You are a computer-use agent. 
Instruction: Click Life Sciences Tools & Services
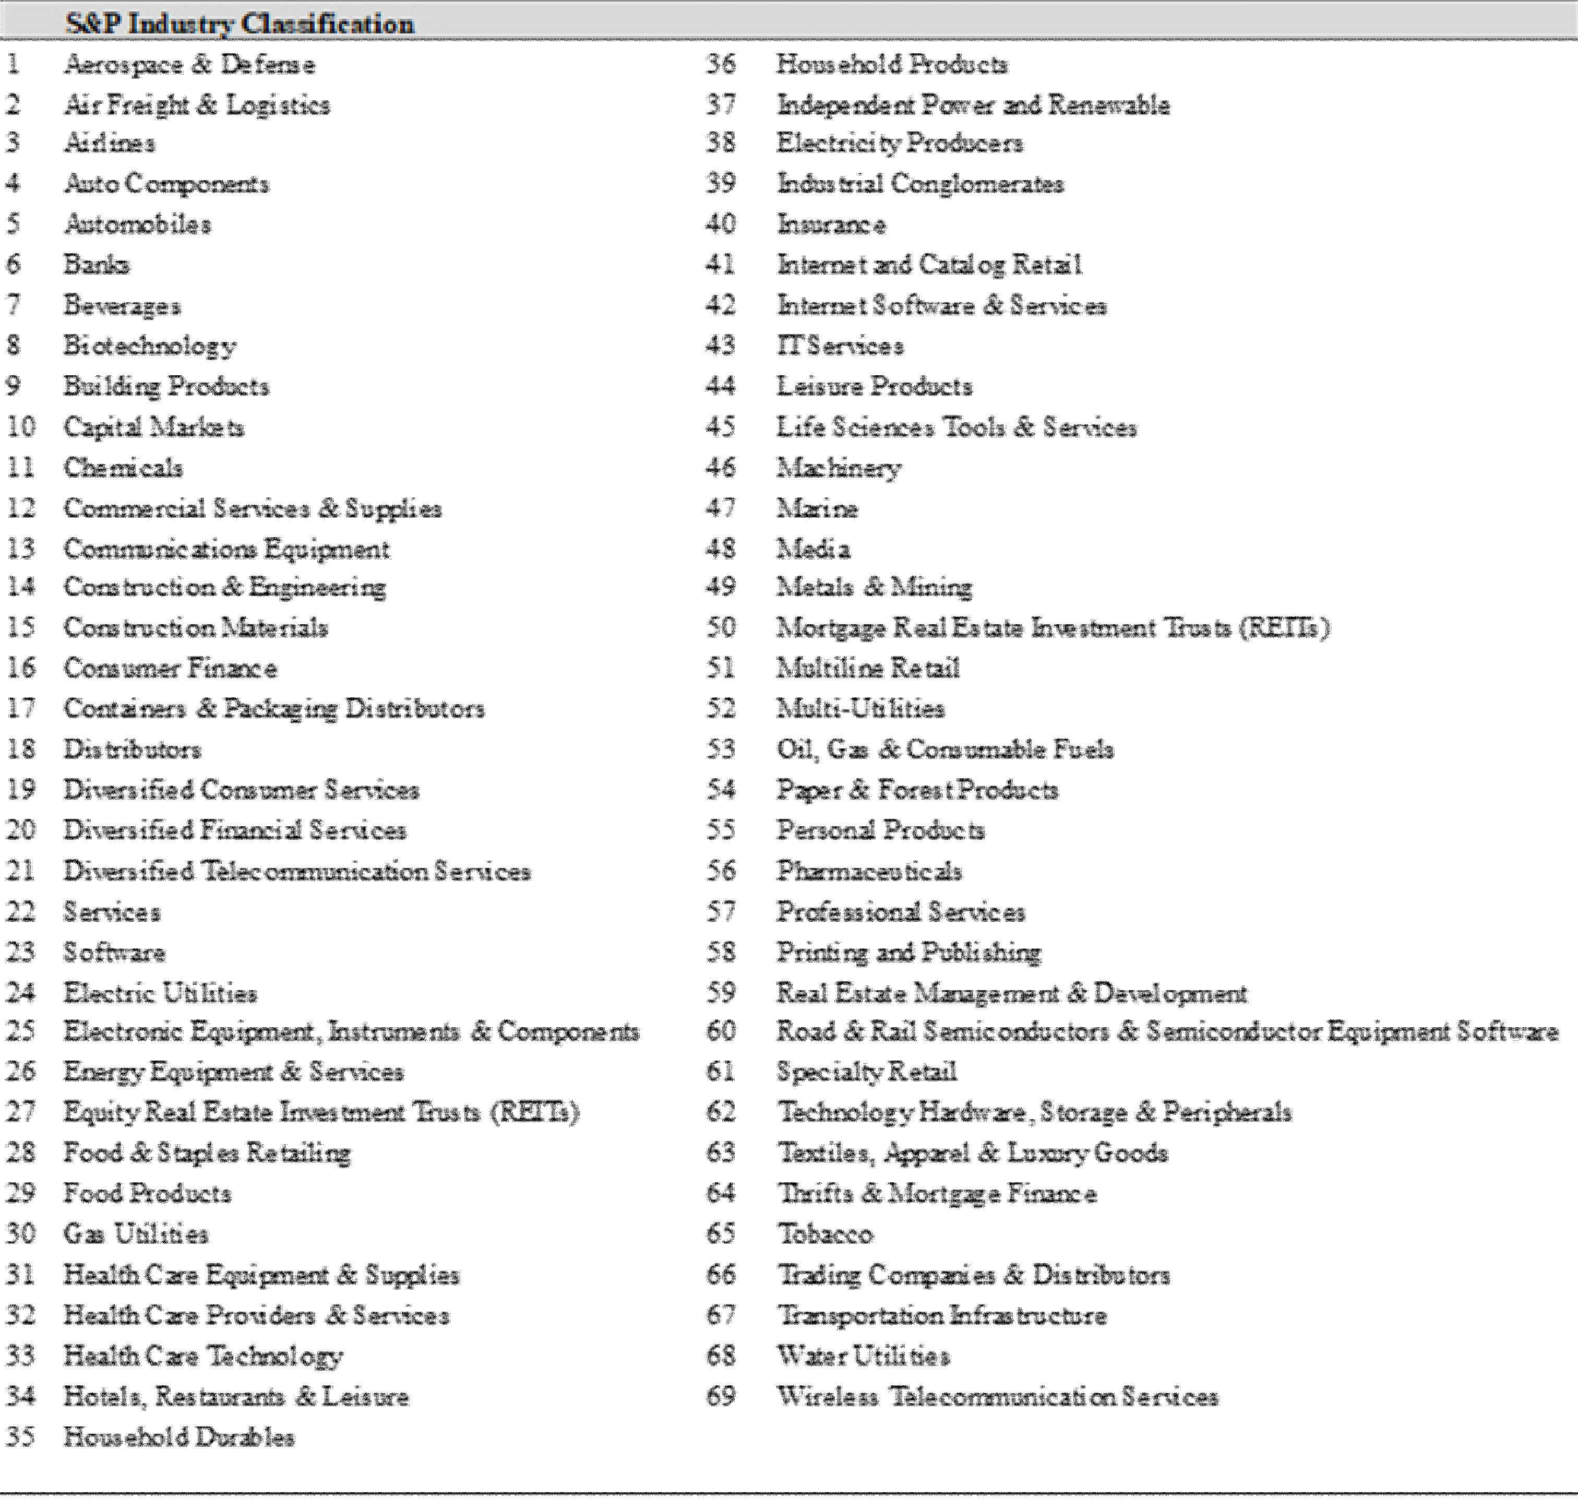(x=956, y=426)
